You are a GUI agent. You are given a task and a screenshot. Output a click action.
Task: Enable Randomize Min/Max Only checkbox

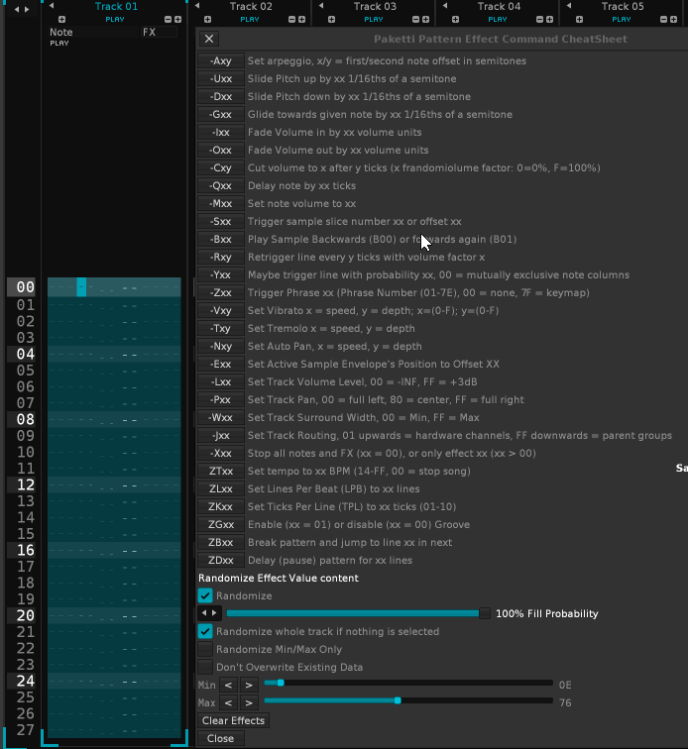point(205,649)
